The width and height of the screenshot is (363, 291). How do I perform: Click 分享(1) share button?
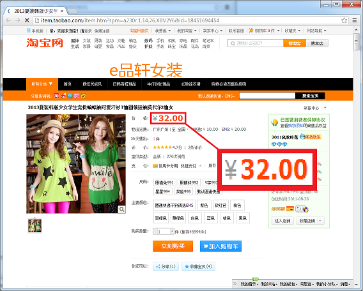166,266
